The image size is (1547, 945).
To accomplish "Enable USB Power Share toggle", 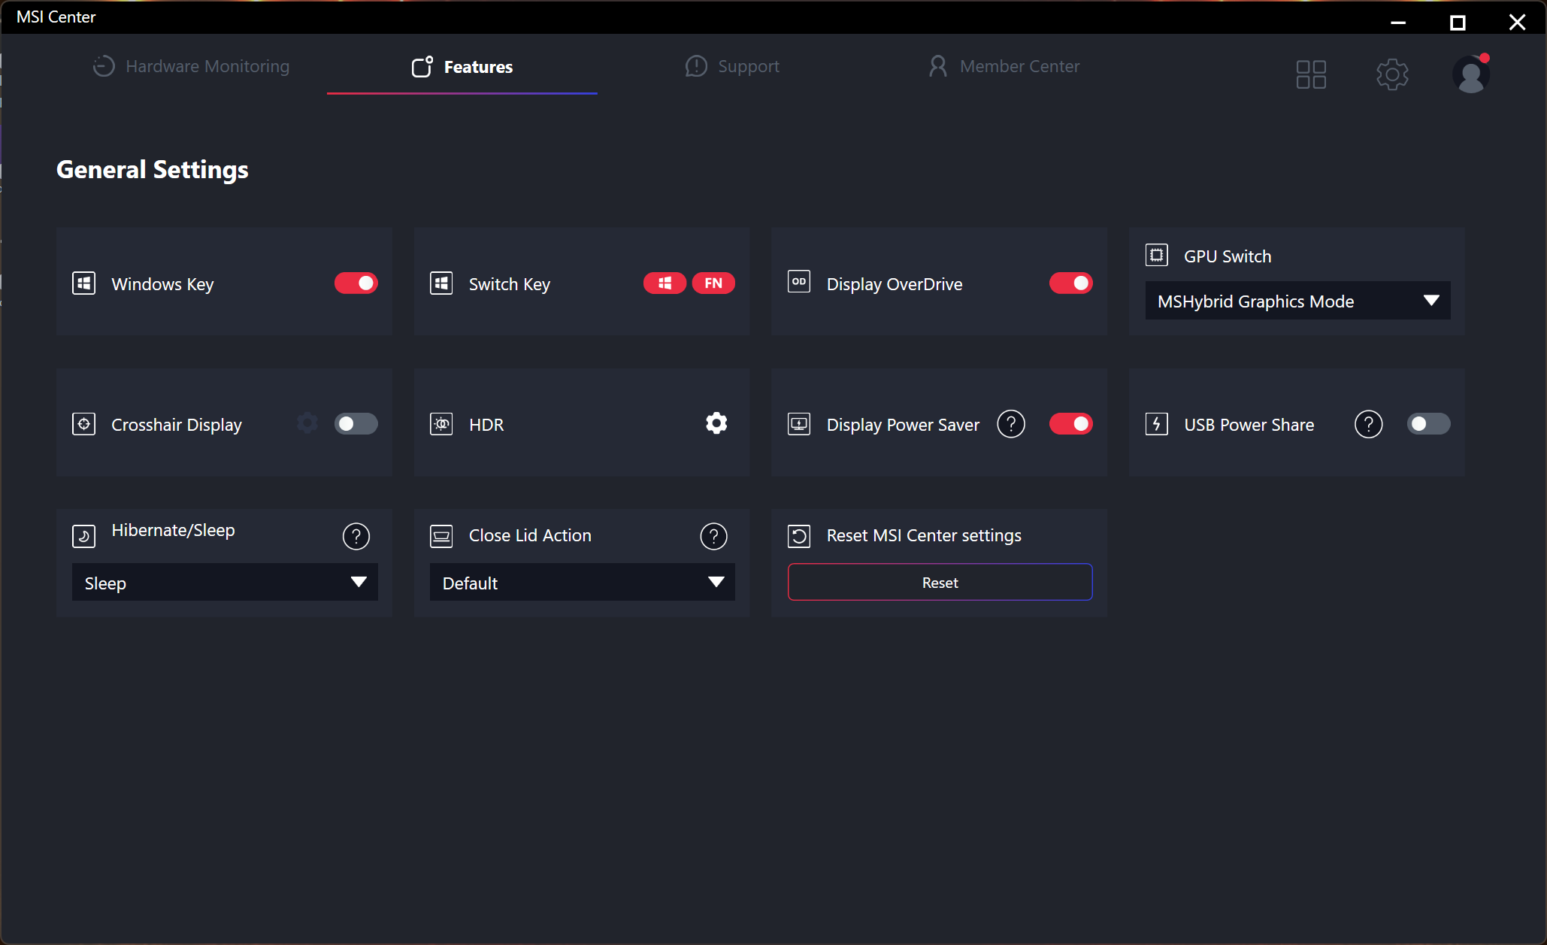I will click(x=1429, y=424).
